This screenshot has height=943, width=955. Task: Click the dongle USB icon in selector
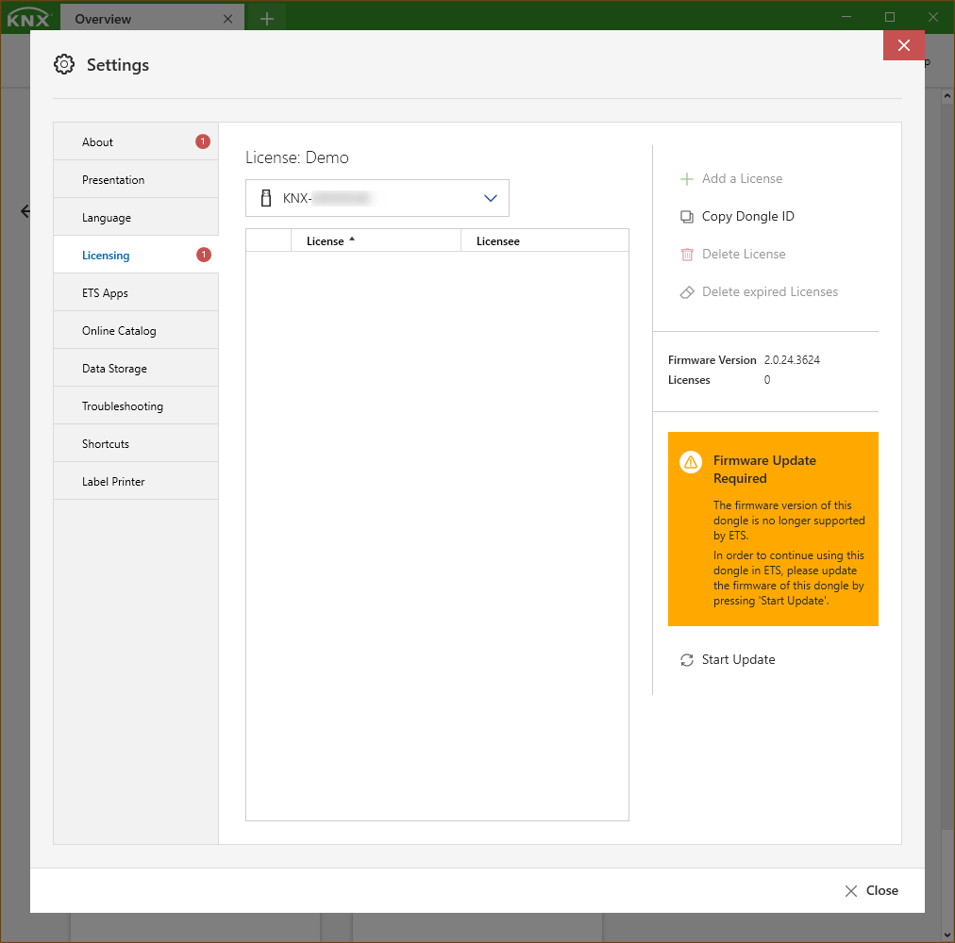coord(266,198)
